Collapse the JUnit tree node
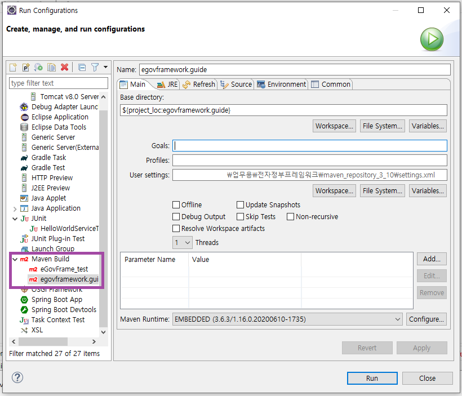462x396 pixels. point(15,219)
